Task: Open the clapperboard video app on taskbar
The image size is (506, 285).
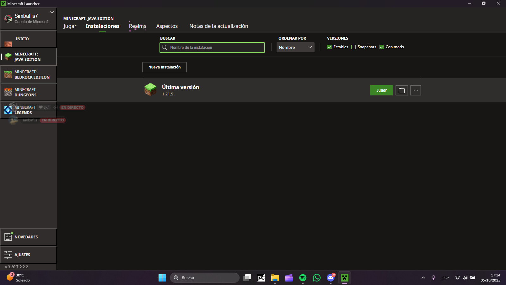Action: tap(289, 278)
